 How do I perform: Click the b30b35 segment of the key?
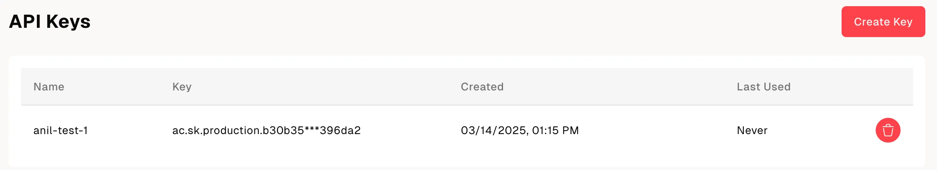283,131
